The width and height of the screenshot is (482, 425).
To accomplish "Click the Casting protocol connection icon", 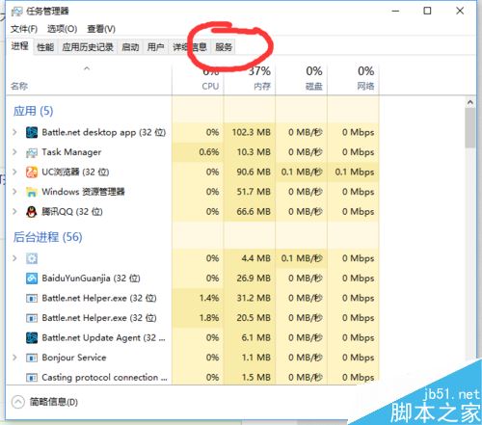I will 32,378.
